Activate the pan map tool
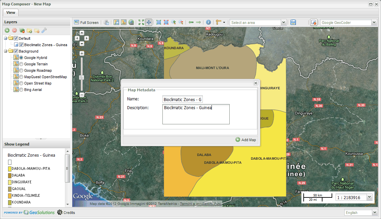Screen dimensions: 381x219 pyautogui.click(x=148, y=22)
